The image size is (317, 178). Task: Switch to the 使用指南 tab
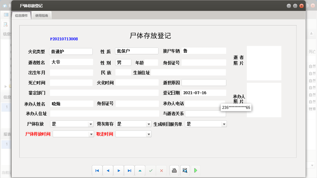click(42, 16)
